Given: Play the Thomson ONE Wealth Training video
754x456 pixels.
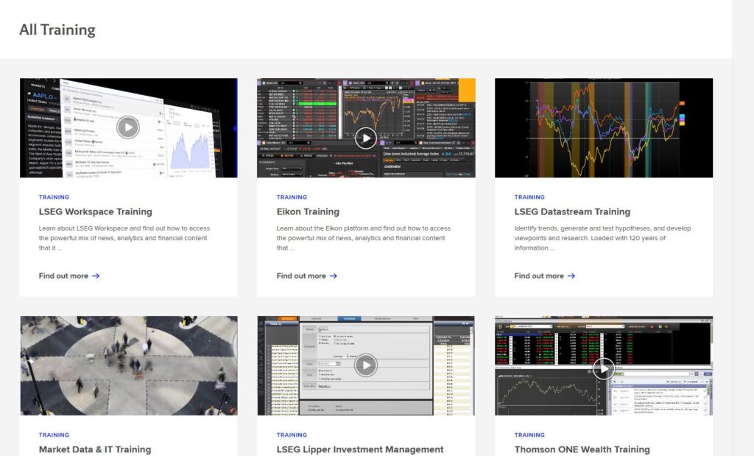Looking at the screenshot, I should coord(604,368).
